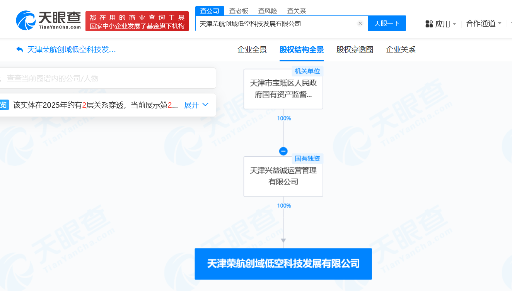512x291 pixels.
Task: Click the 览 badge on the overview panel
Action: click(x=3, y=105)
